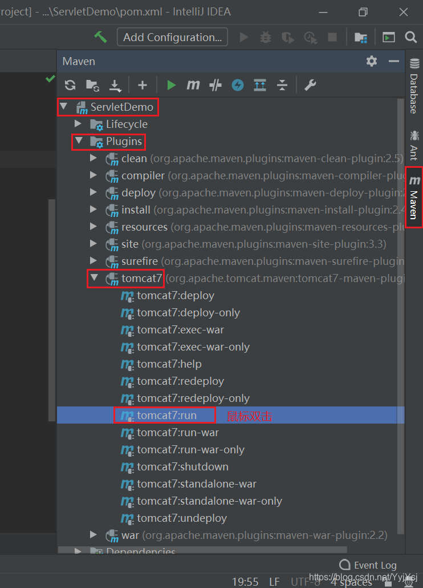Screen dimensions: 423x588
Task: Expand the install plugin node
Action: tap(93, 210)
